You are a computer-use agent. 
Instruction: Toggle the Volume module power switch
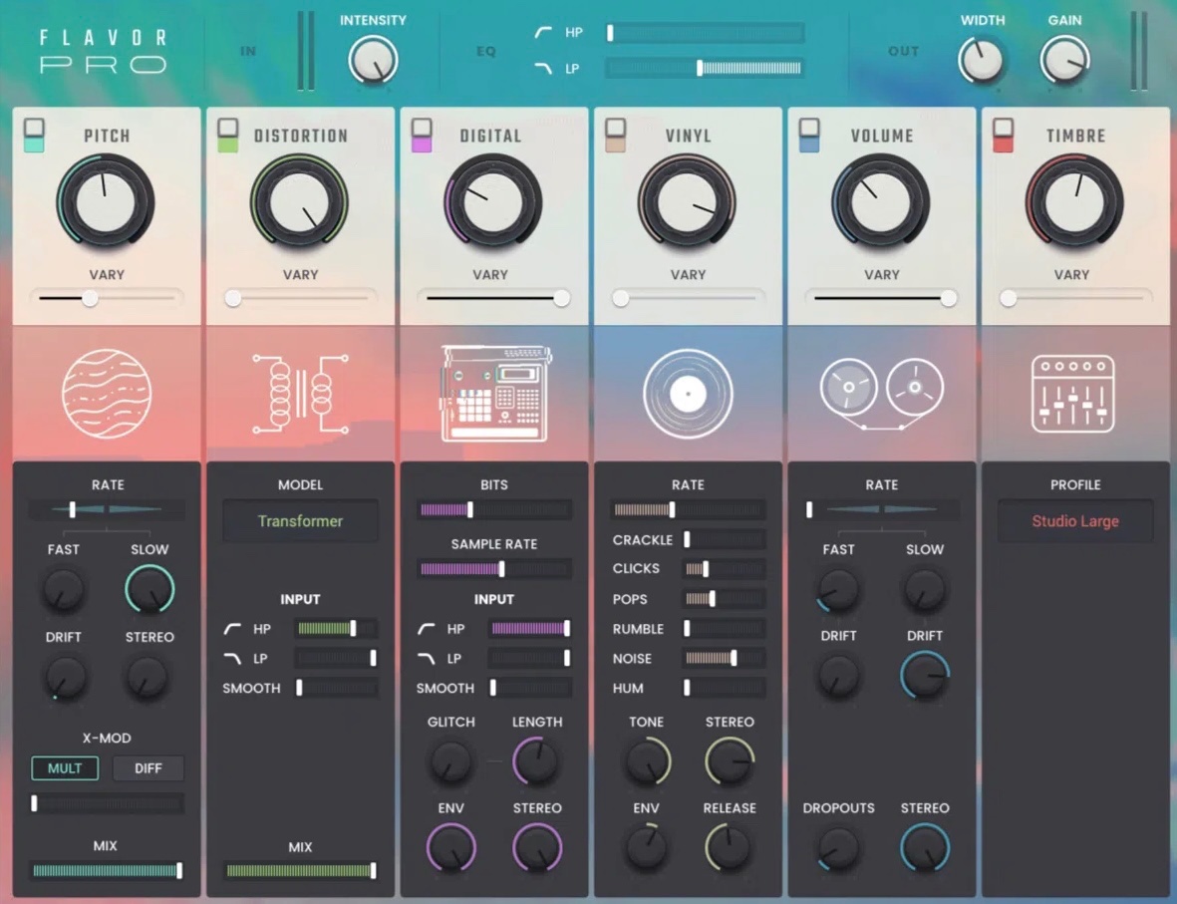coord(809,136)
